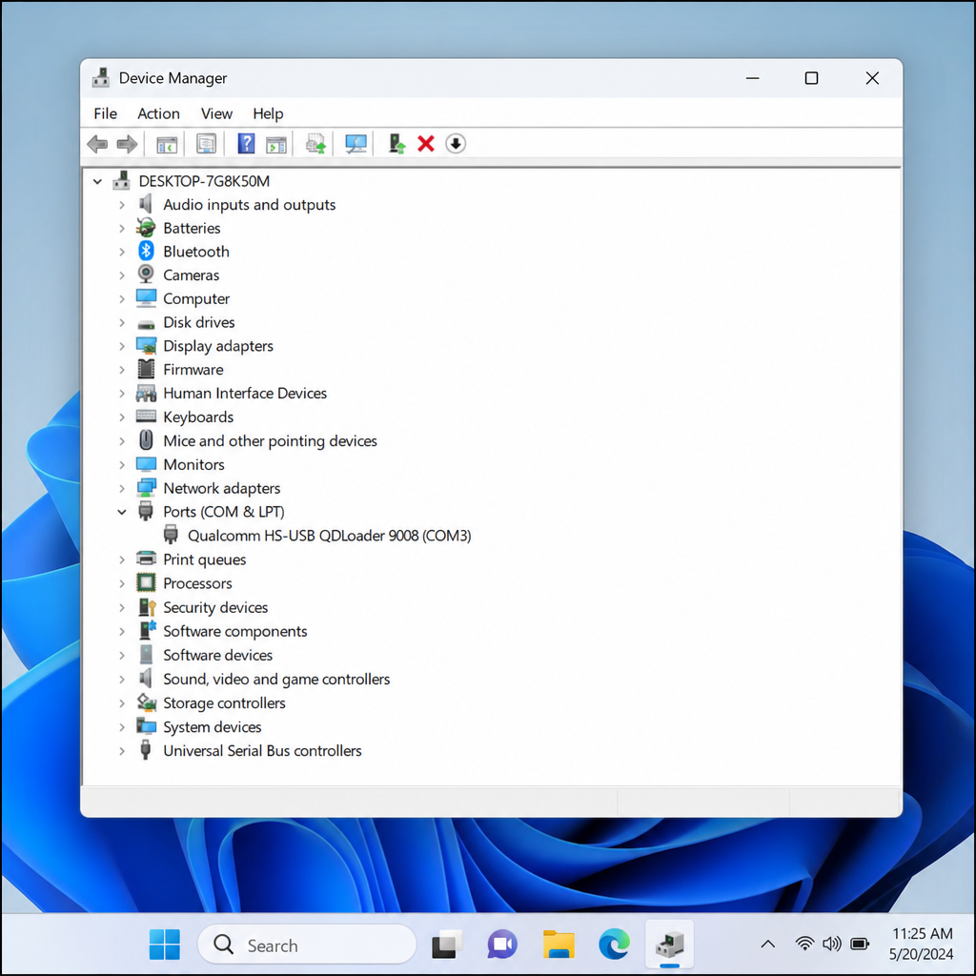The height and width of the screenshot is (976, 976).
Task: Select the DESKTOP-7G8K50M computer name
Action: click(204, 181)
